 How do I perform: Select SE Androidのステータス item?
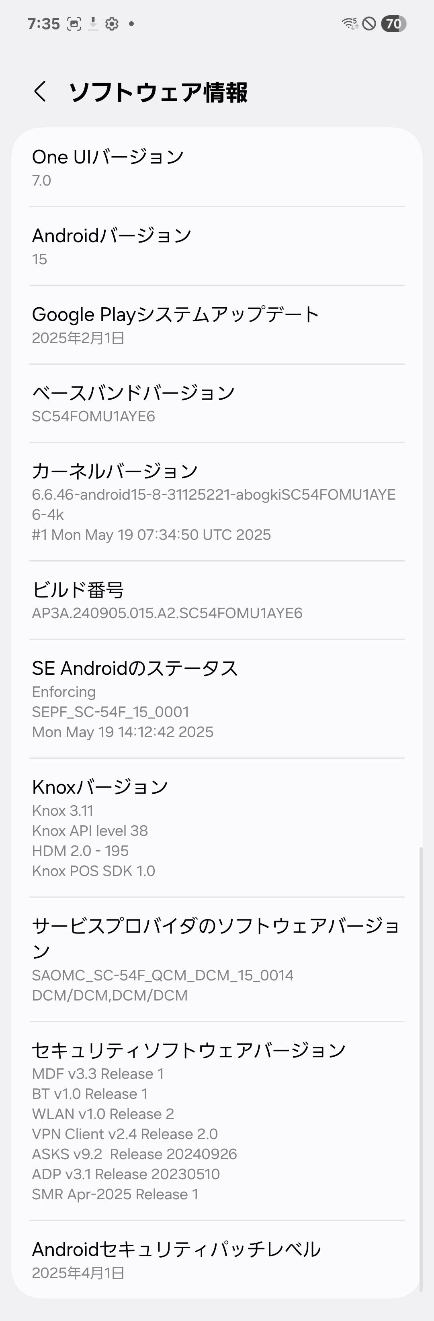point(217,699)
